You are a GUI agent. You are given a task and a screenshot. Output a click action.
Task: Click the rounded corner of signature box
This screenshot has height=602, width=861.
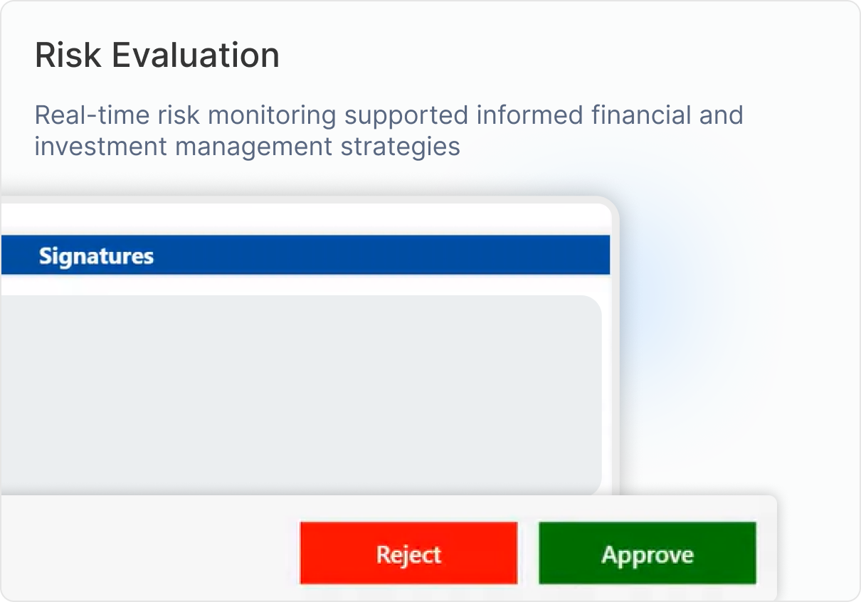[591, 307]
